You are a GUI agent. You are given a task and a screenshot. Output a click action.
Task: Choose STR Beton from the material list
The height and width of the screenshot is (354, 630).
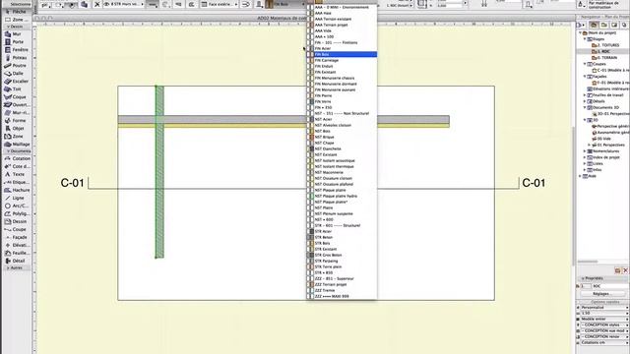[x=342, y=237]
